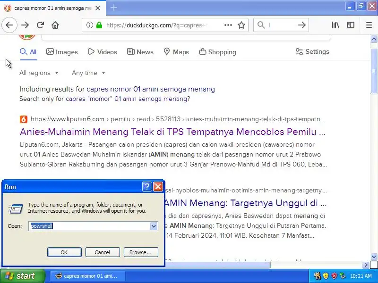Image resolution: width=378 pixels, height=283 pixels.
Task: Switch to Videos results
Action: 103,52
